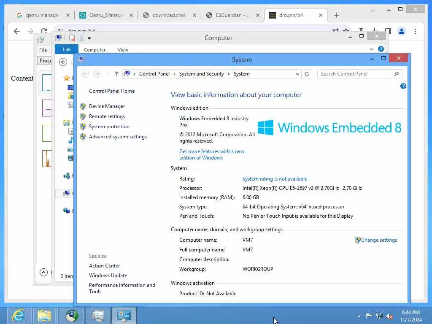Click the network tray icon

click(x=379, y=316)
